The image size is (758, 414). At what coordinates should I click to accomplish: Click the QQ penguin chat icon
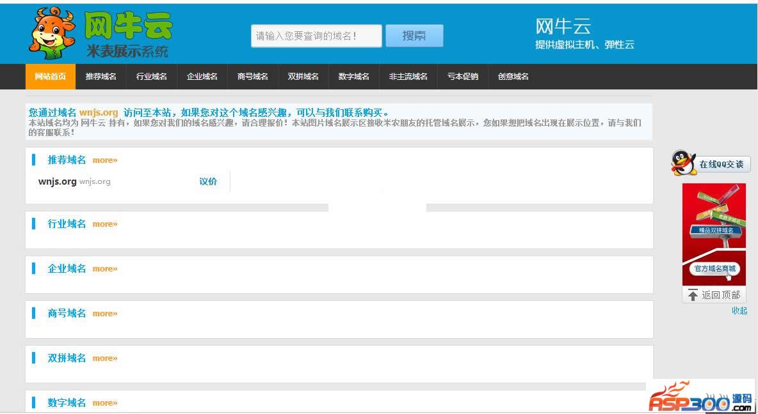(x=683, y=163)
